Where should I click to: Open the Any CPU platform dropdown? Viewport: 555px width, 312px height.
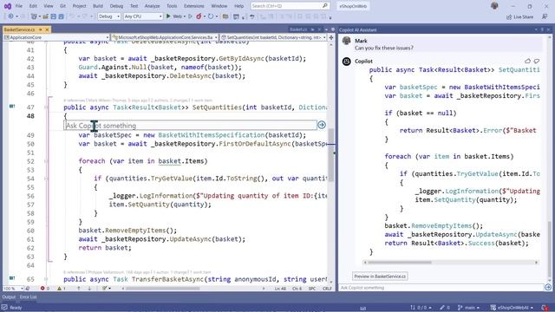(143, 16)
